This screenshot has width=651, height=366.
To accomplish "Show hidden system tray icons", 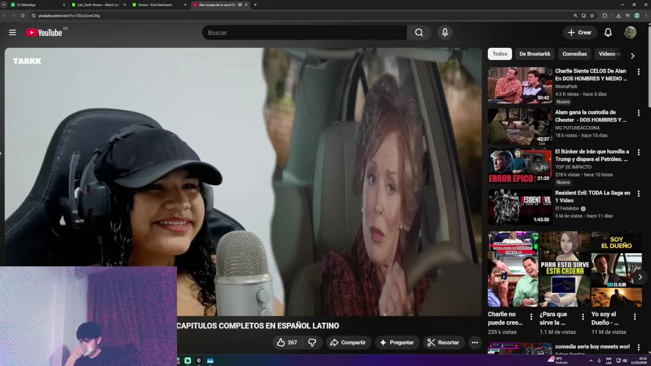I will [590, 360].
